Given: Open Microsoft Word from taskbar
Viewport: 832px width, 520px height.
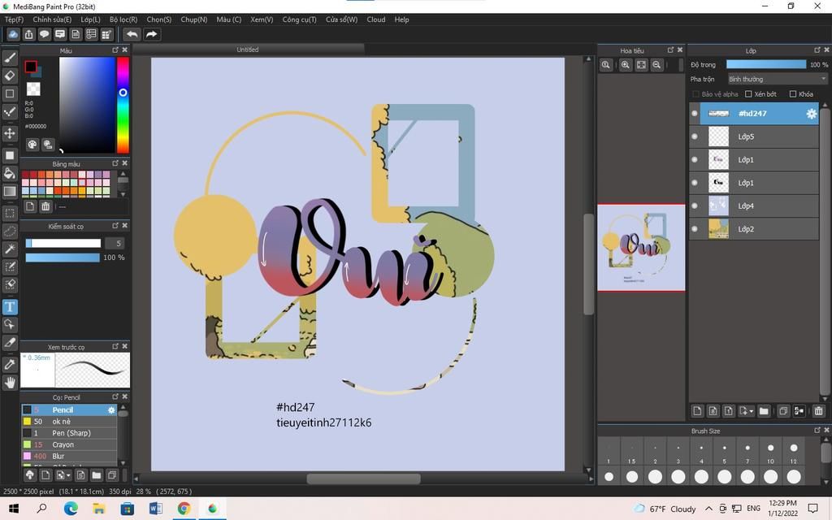Looking at the screenshot, I should pos(155,509).
